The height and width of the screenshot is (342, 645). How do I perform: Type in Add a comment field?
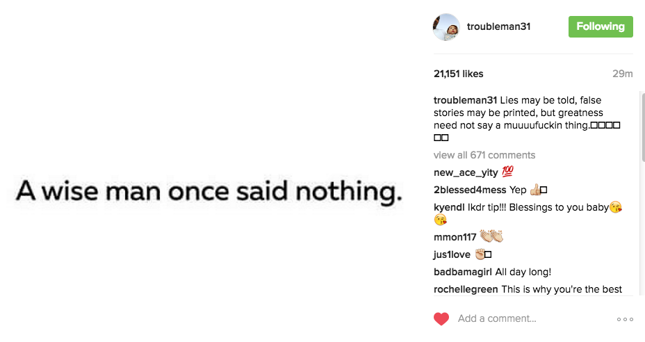point(528,319)
